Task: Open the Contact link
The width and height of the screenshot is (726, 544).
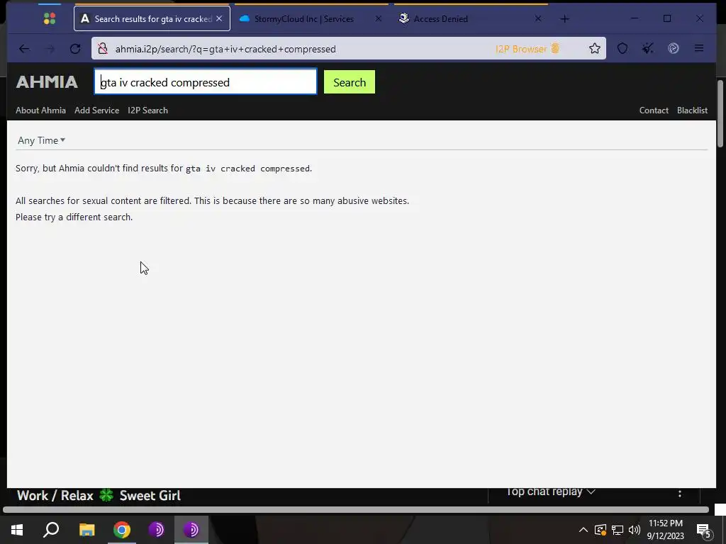Action: point(654,110)
